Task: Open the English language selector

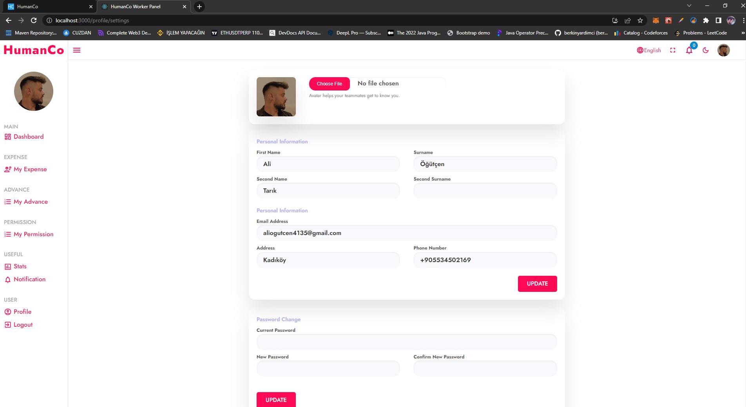Action: click(x=648, y=50)
